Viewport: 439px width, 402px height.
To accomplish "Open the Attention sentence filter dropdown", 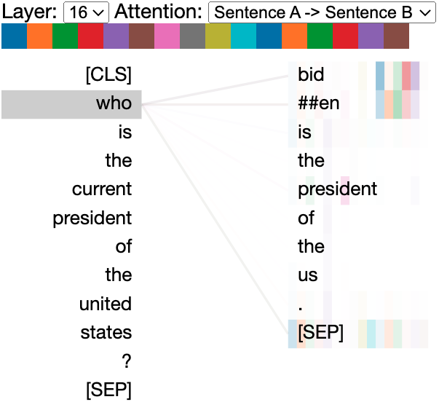I will (x=321, y=12).
